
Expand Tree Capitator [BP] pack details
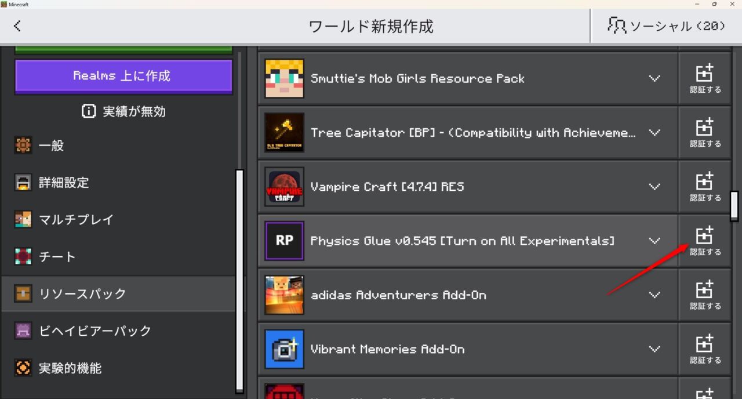(x=654, y=133)
